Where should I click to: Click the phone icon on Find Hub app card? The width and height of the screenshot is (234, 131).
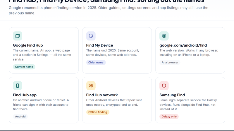[18, 86]
